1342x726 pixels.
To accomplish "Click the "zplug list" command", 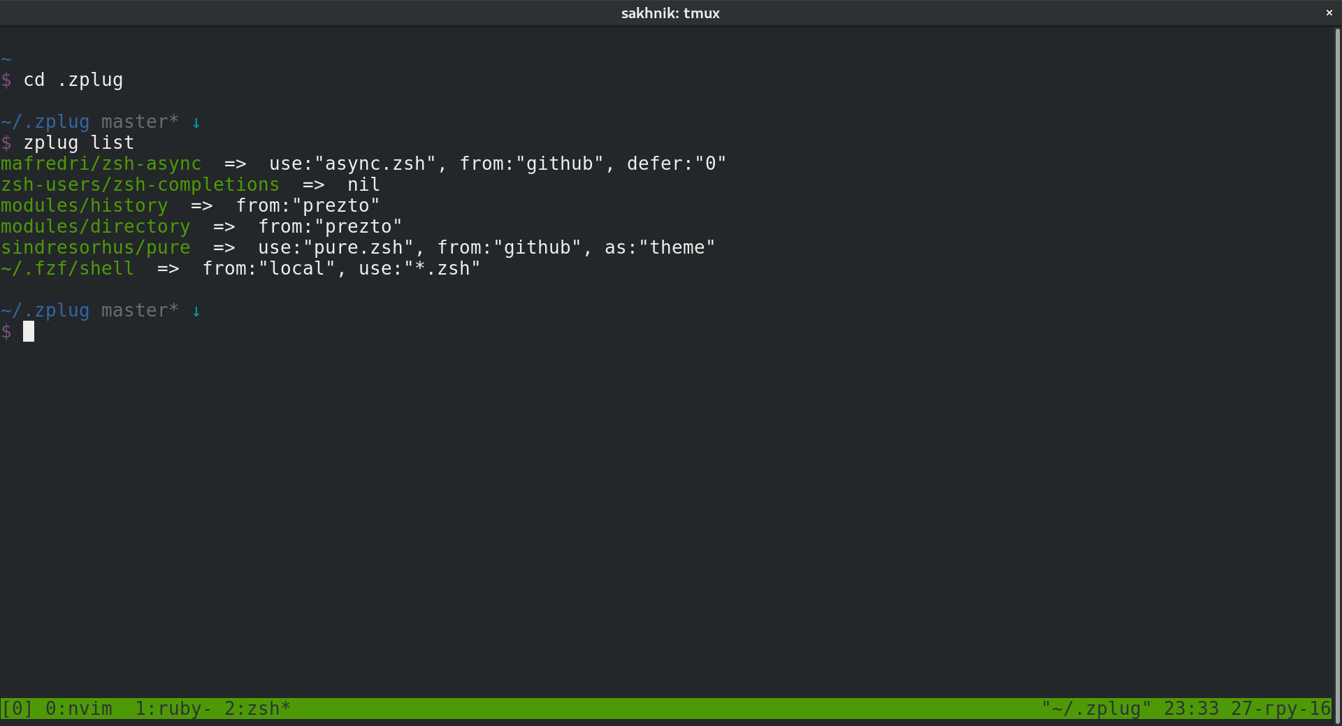I will pyautogui.click(x=79, y=143).
